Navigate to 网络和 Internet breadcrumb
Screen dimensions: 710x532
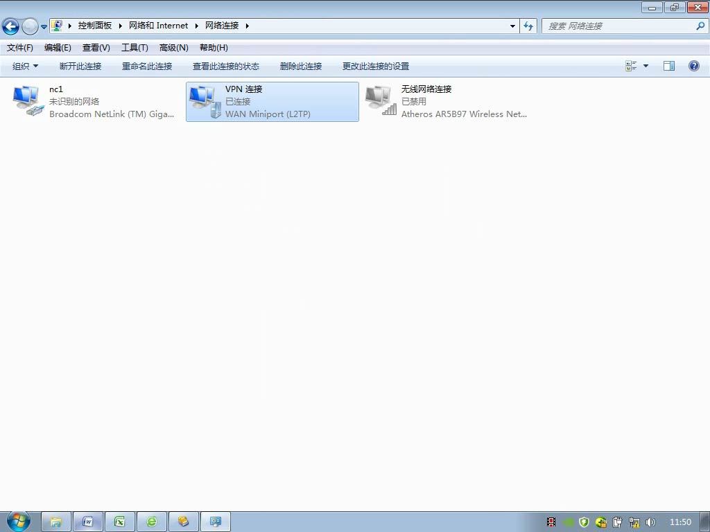159,26
